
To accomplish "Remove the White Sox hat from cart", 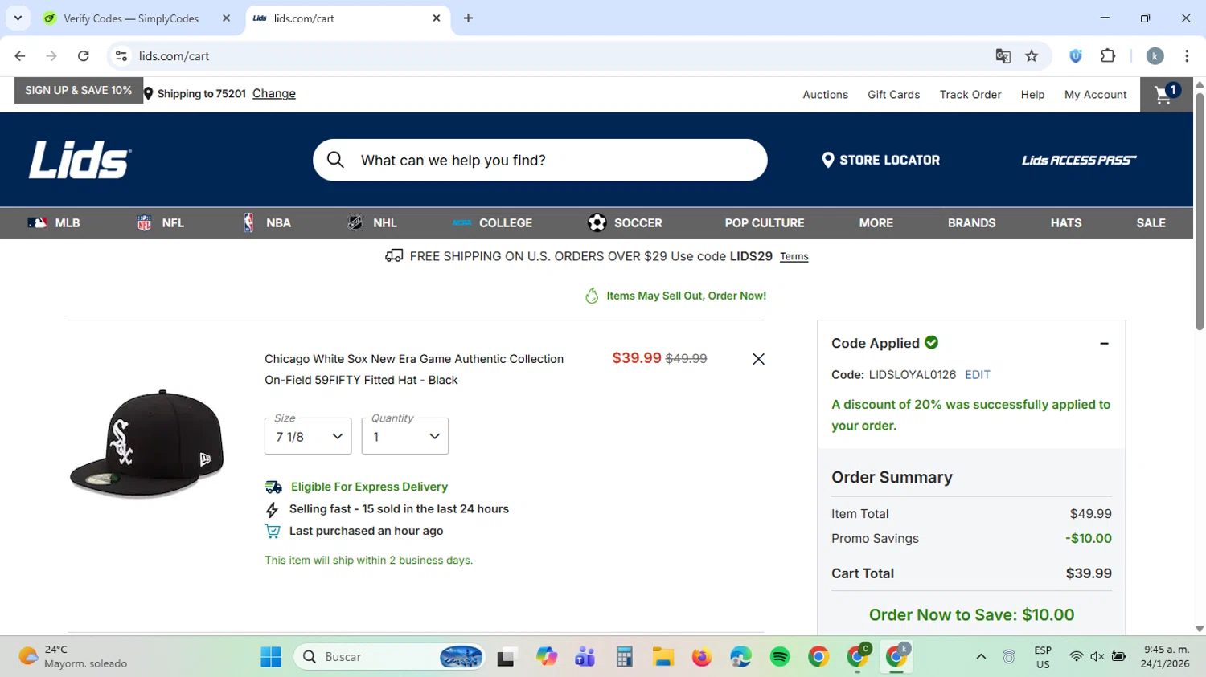I will coord(758,359).
